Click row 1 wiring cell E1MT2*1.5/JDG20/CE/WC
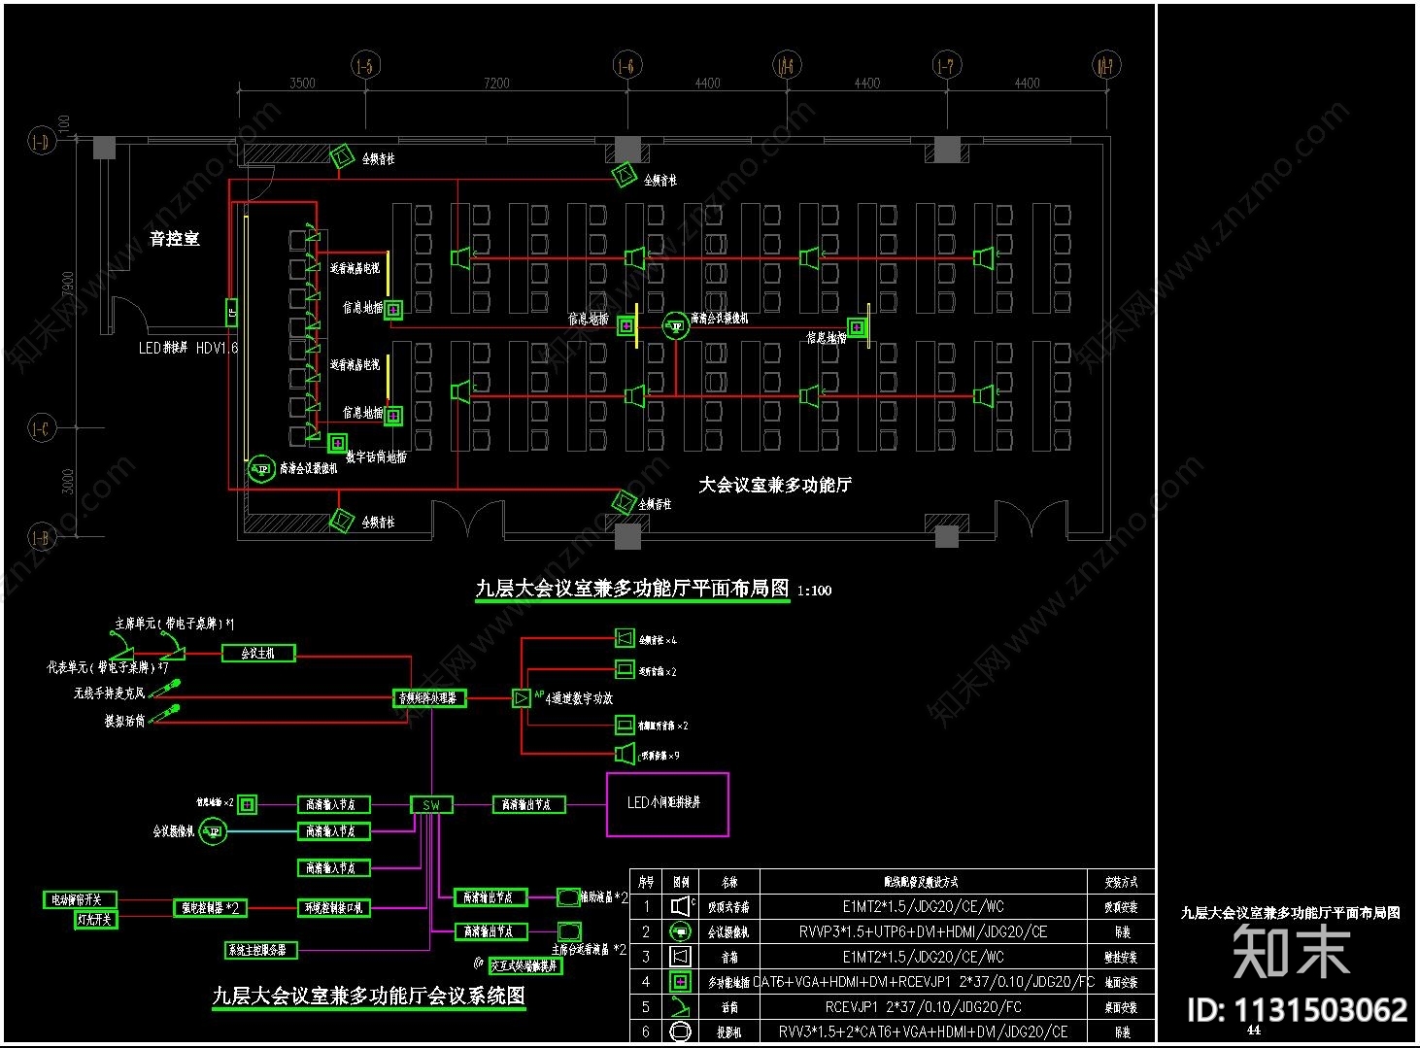The width and height of the screenshot is (1420, 1048). coord(923,906)
